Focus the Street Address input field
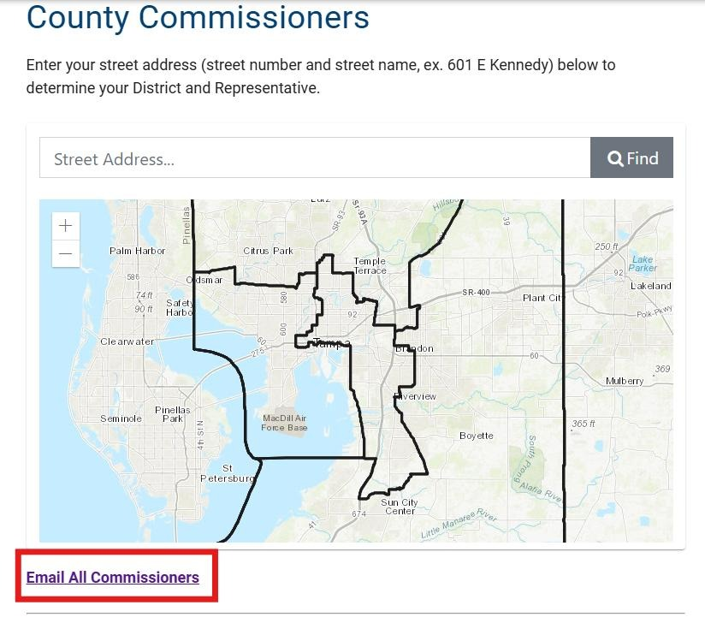The image size is (705, 629). pos(315,158)
